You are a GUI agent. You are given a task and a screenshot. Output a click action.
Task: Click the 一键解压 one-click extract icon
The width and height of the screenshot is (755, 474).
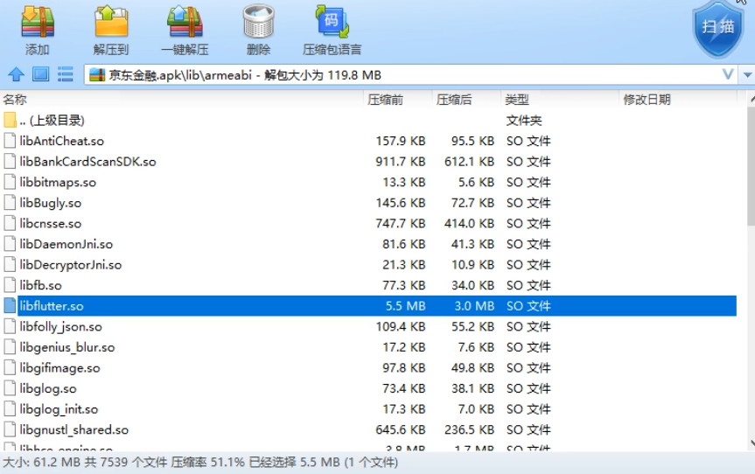[185, 21]
